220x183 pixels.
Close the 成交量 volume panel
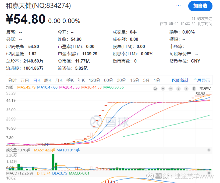point(208,150)
